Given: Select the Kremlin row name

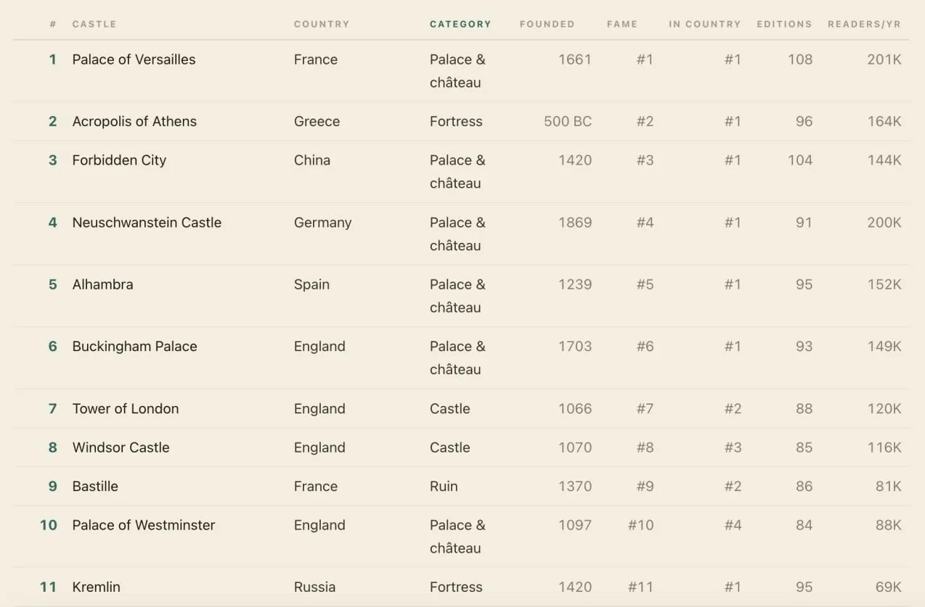Looking at the screenshot, I should [96, 587].
